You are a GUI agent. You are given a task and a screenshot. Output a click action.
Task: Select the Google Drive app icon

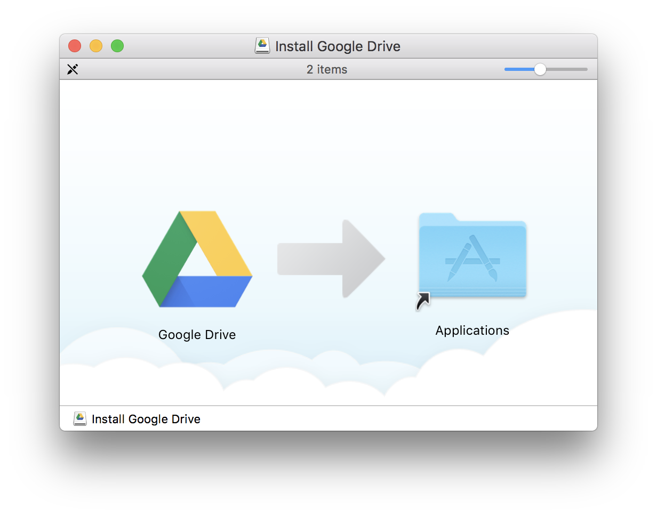click(197, 259)
